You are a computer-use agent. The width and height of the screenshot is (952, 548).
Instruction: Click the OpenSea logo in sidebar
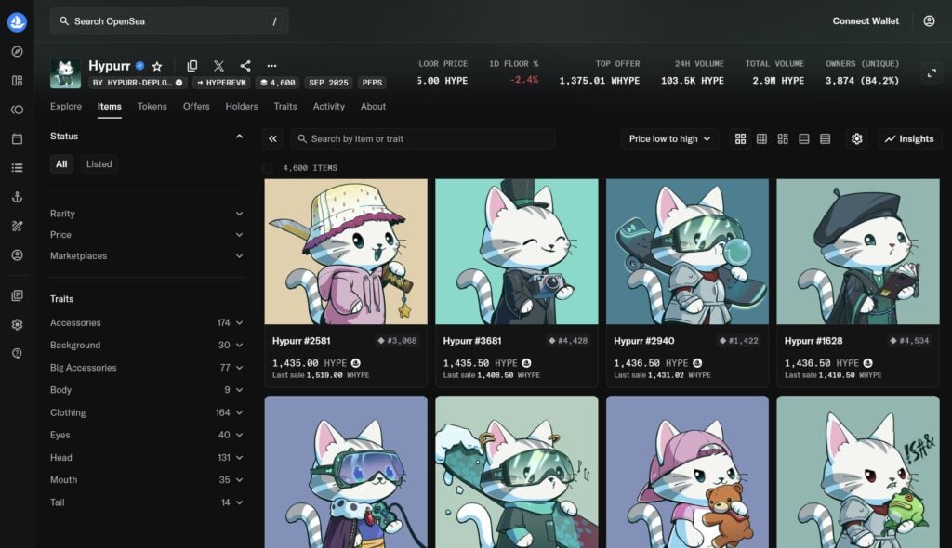pyautogui.click(x=17, y=22)
